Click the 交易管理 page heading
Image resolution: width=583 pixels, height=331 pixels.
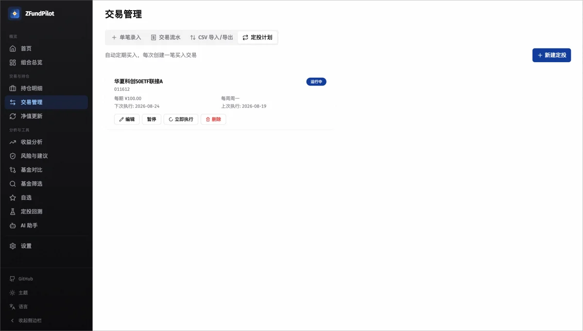pos(123,14)
